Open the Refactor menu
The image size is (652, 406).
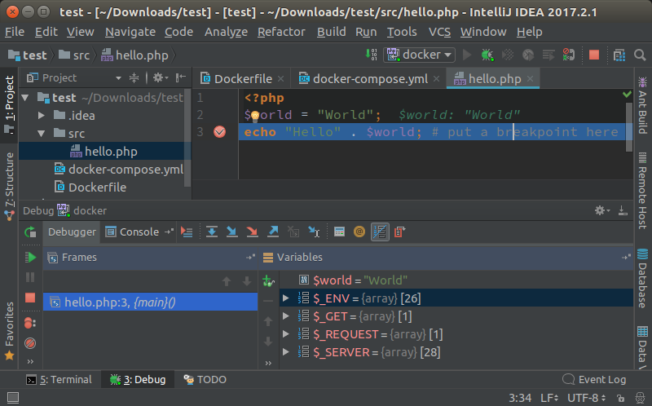281,32
